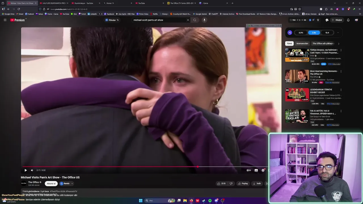Toggle the autoplay switch in player
This screenshot has height=204, width=363.
(249, 170)
